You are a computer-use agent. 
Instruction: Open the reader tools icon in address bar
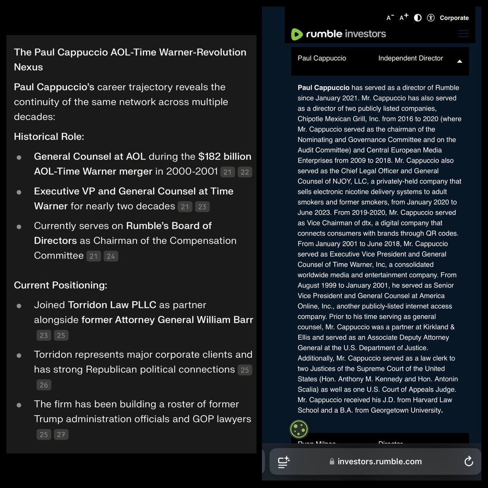pyautogui.click(x=283, y=462)
